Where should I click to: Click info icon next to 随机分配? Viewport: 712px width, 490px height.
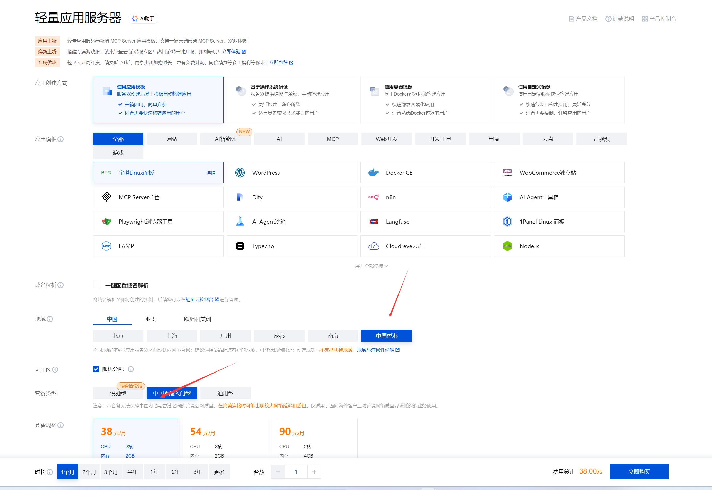(131, 369)
